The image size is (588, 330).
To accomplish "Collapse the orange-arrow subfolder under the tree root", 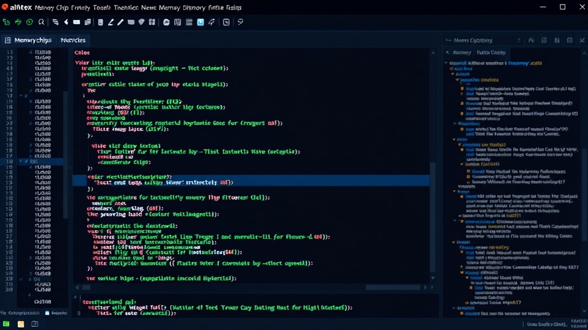I will point(452,74).
